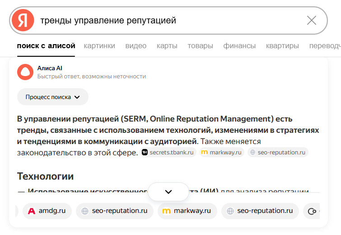The image size is (341, 235).
Task: Click first seo-reputation.ru chip in bottom row
Action: [114, 211]
